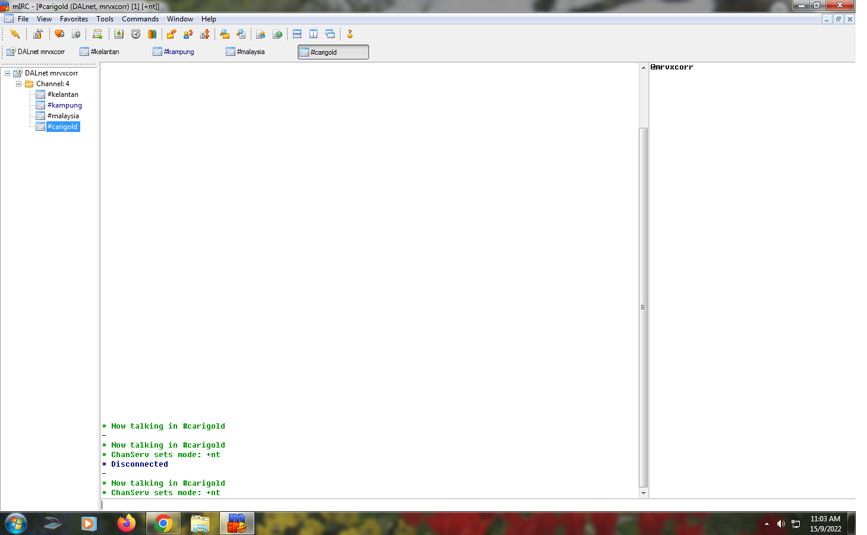This screenshot has width=867, height=535.
Task: Select the #carigold switchbar tab
Action: 333,52
